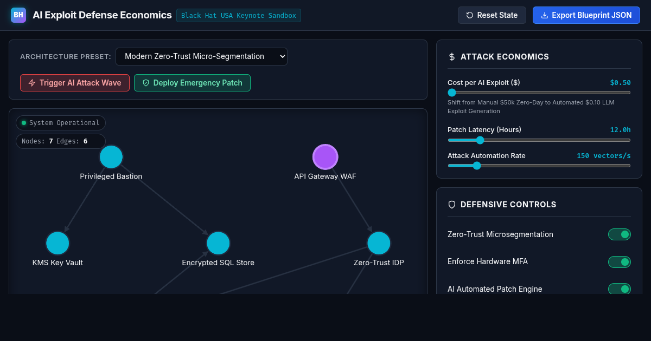Click the Cost per AI Exploit ($) label
The width and height of the screenshot is (651, 341).
[484, 83]
